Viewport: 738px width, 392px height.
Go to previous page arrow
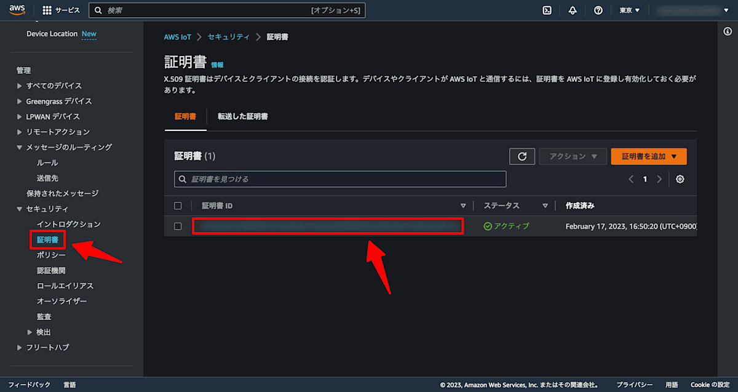631,179
